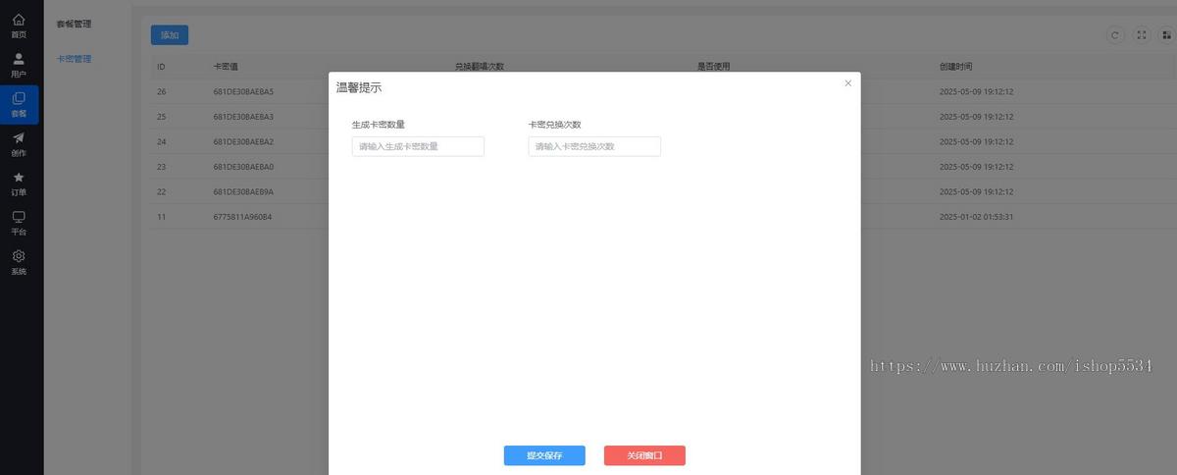The height and width of the screenshot is (475, 1177).
Task: Select card key 681DE30BAE89A
Action: coord(243,191)
